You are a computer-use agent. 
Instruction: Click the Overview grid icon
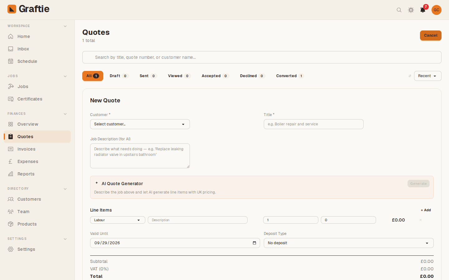tap(11, 124)
